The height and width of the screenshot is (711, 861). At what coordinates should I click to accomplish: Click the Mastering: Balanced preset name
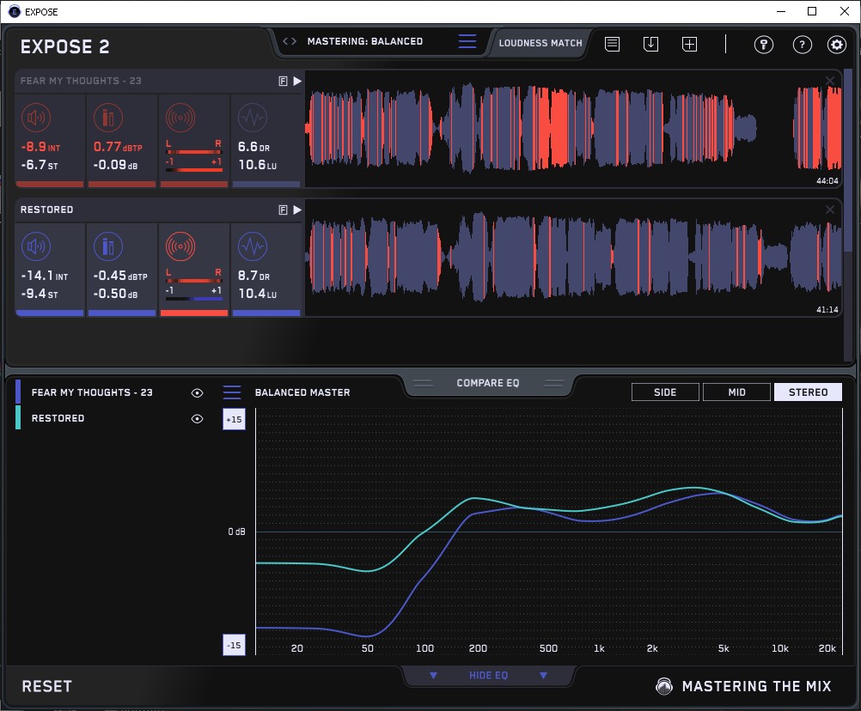[365, 41]
